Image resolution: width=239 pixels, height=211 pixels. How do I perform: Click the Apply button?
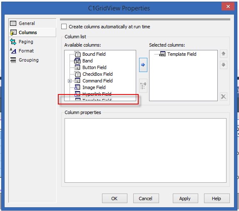click(185, 199)
